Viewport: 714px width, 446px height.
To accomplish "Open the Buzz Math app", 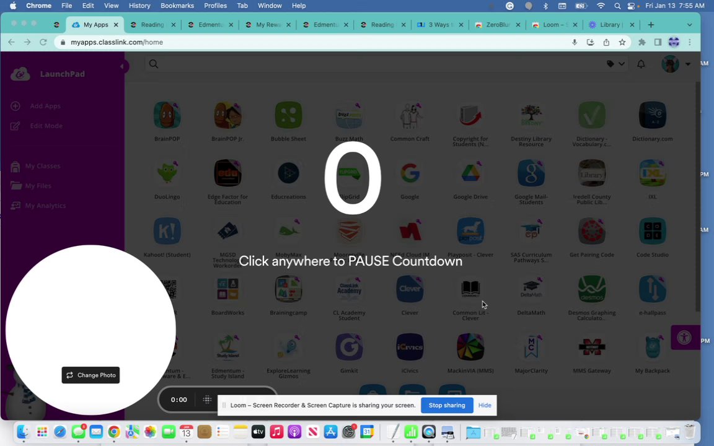I will tap(350, 115).
